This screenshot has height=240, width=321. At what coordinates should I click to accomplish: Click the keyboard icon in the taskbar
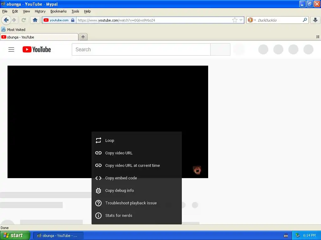[x=286, y=236]
